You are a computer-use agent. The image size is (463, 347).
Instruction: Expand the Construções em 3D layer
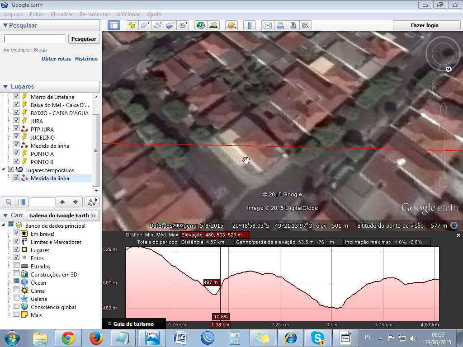pyautogui.click(x=9, y=274)
